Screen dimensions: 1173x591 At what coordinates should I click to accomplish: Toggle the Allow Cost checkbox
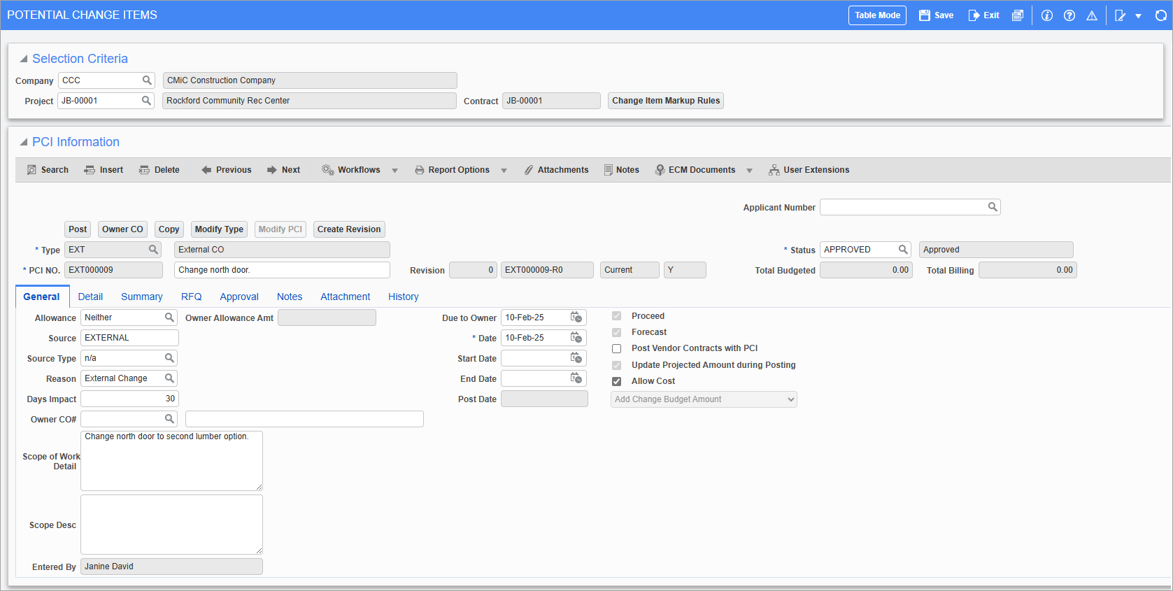[x=617, y=381]
